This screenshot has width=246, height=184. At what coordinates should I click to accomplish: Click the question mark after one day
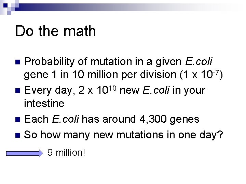pos(220,134)
